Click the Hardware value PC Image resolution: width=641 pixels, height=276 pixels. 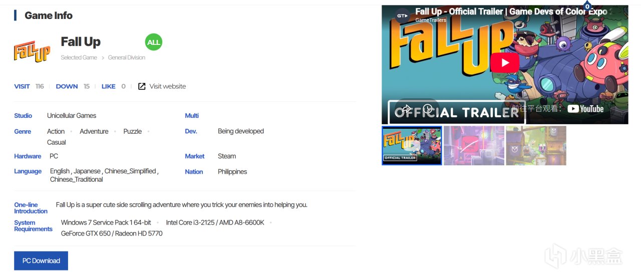54,156
